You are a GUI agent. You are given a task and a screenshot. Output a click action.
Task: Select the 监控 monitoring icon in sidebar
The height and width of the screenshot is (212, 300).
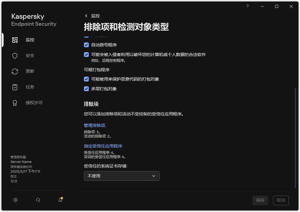point(15,40)
